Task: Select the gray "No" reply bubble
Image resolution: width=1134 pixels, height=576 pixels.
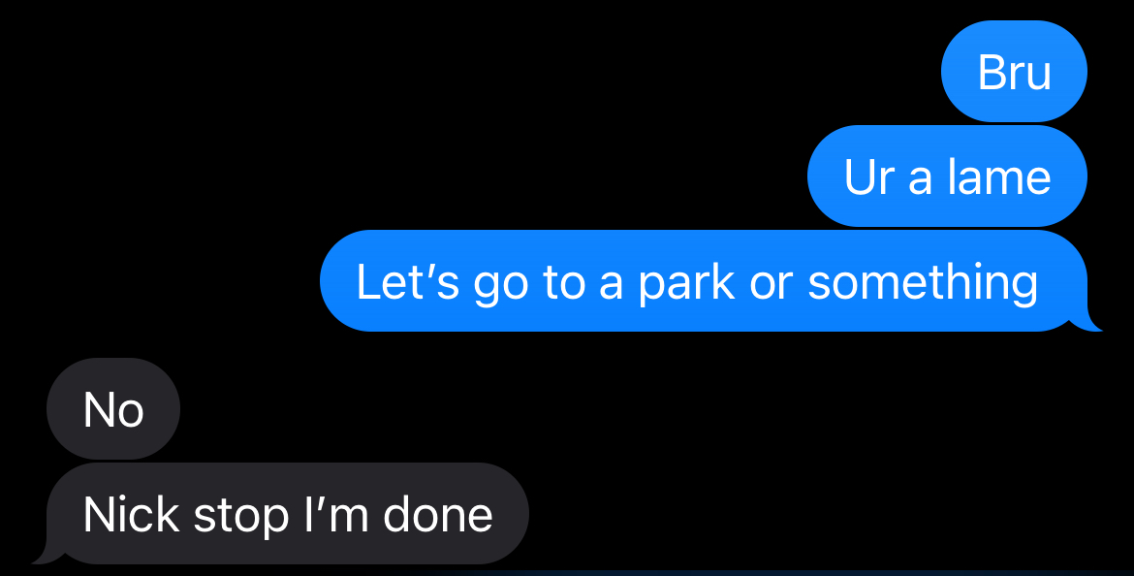Action: 113,409
